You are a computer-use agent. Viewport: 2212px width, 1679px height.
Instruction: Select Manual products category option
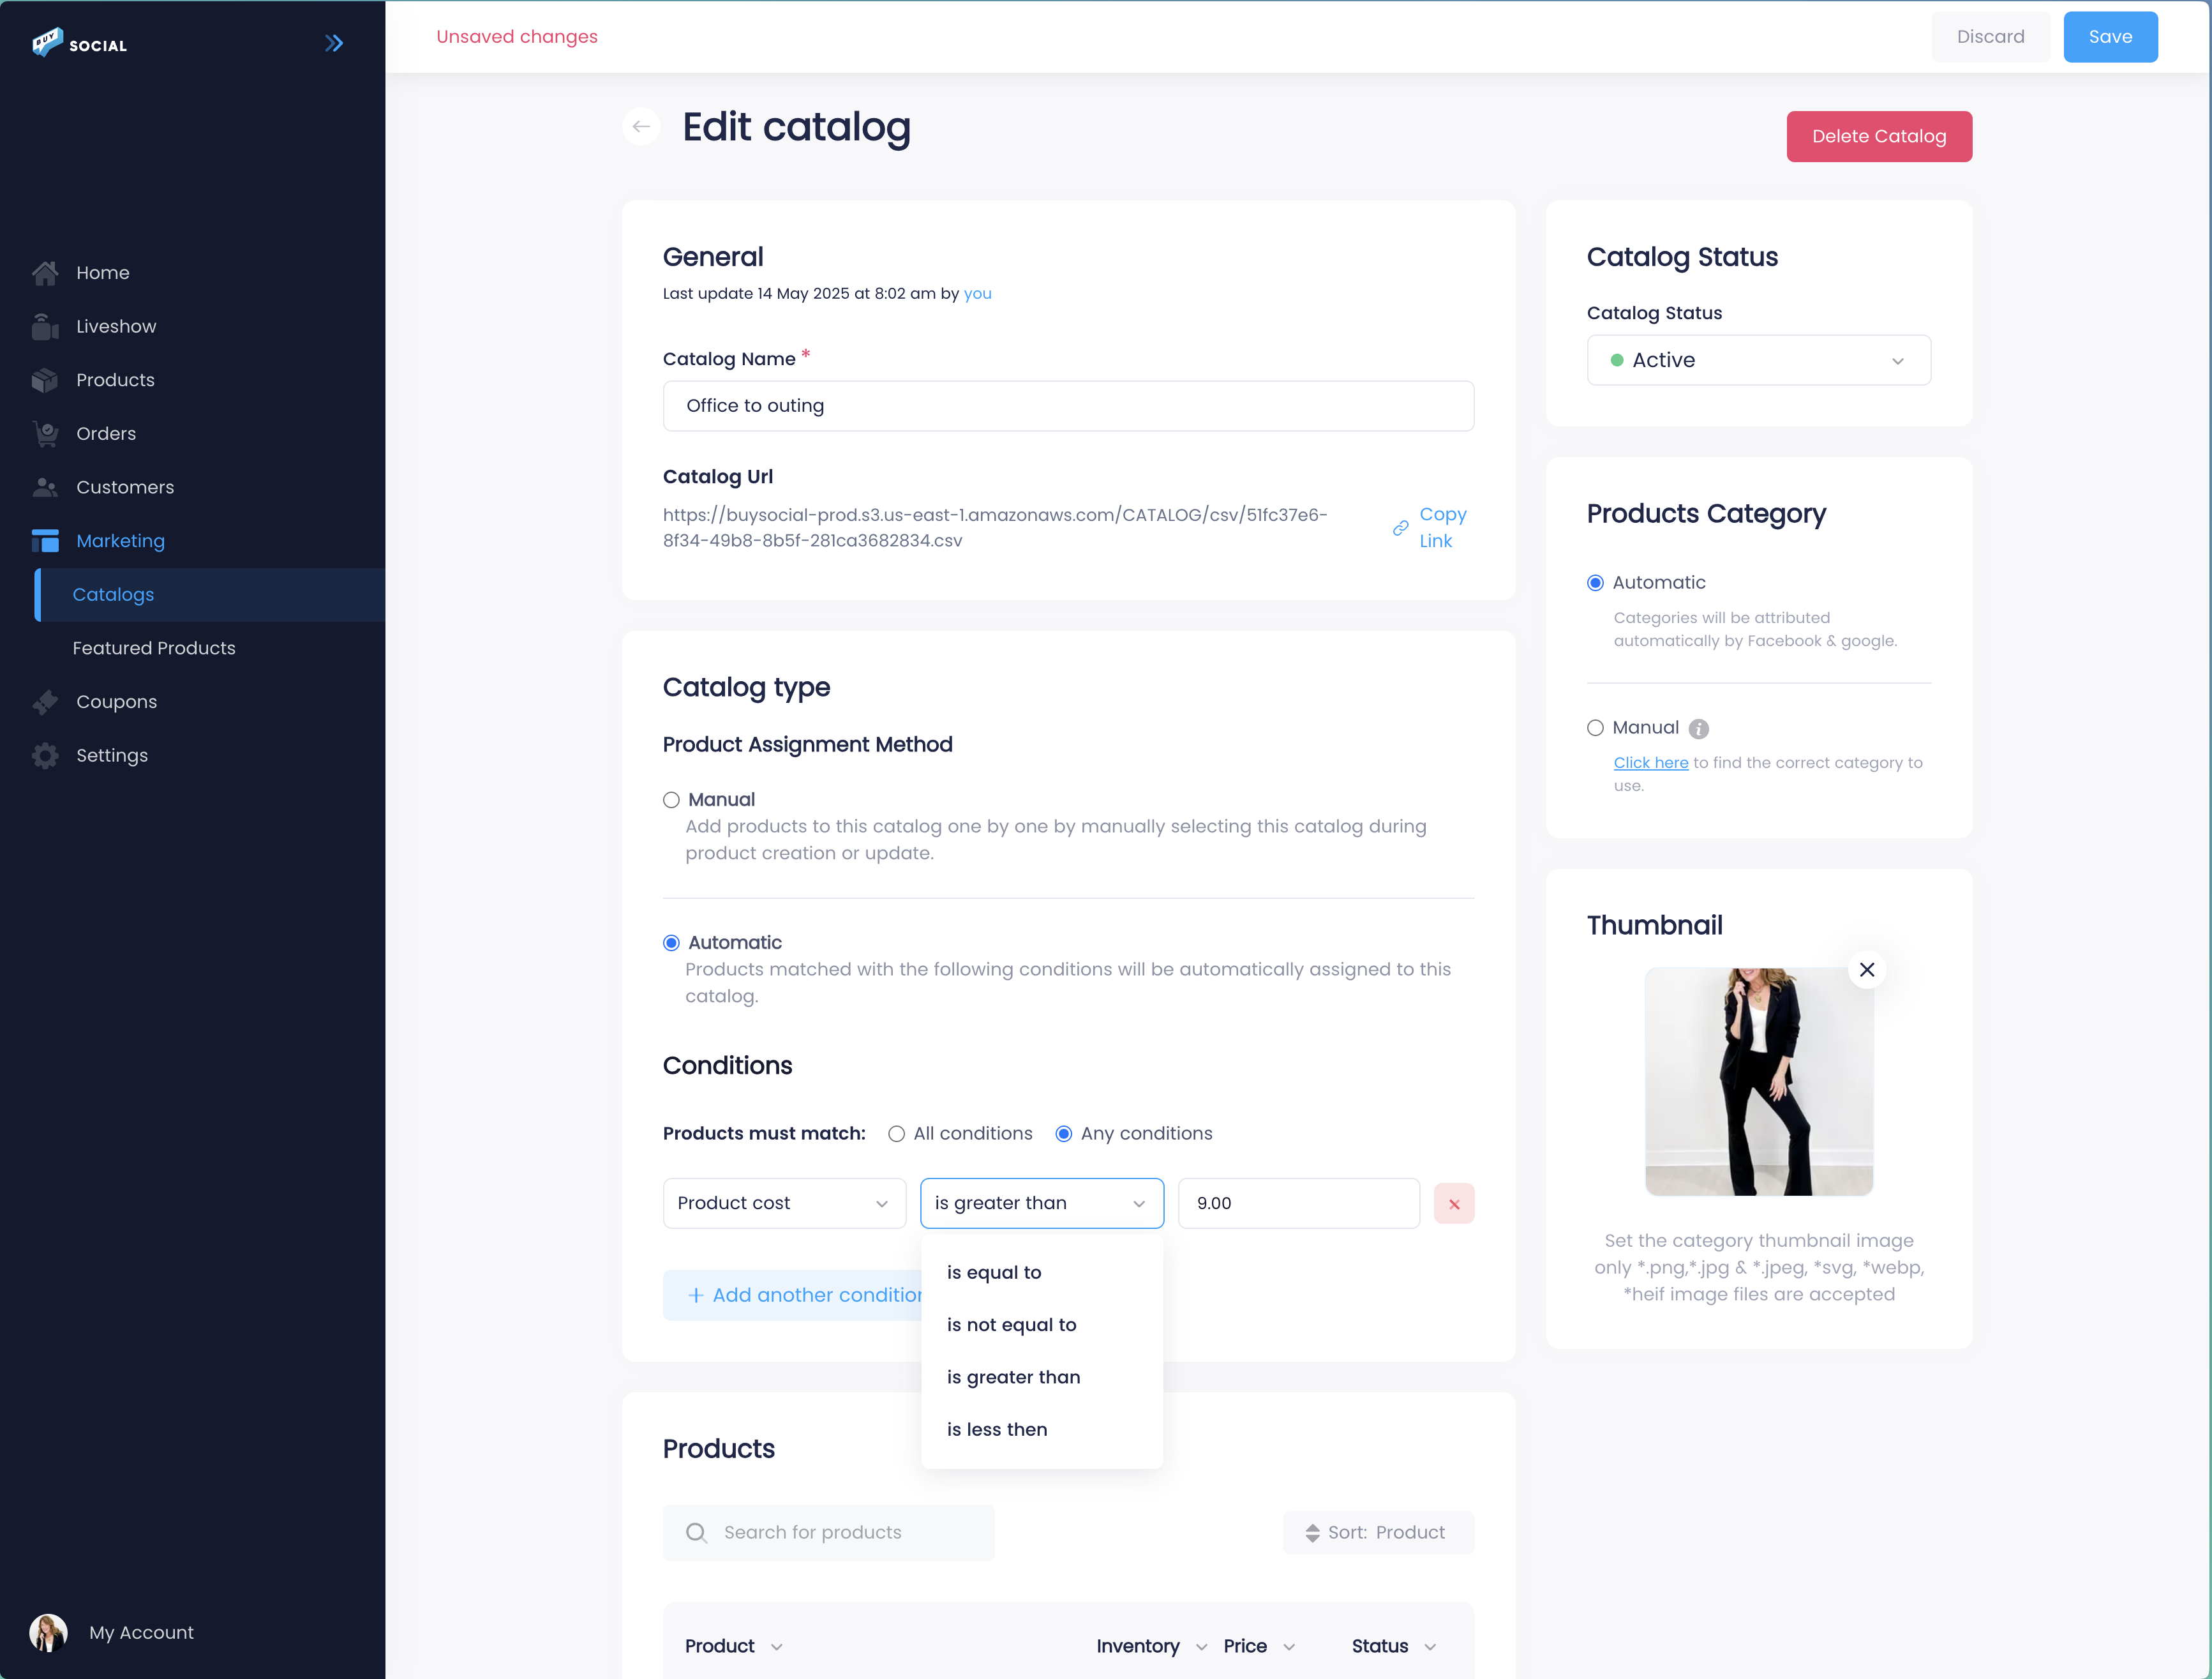[1595, 727]
